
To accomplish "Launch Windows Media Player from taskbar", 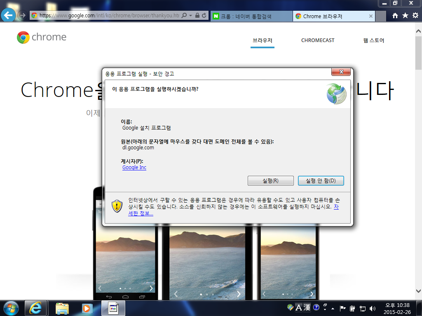I will click(87, 308).
